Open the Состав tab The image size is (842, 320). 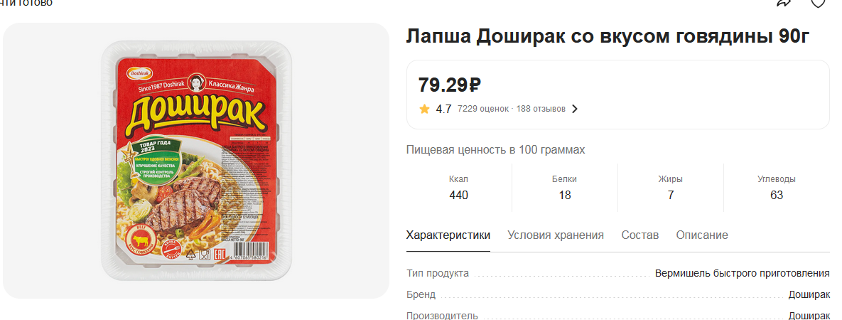pyautogui.click(x=640, y=235)
